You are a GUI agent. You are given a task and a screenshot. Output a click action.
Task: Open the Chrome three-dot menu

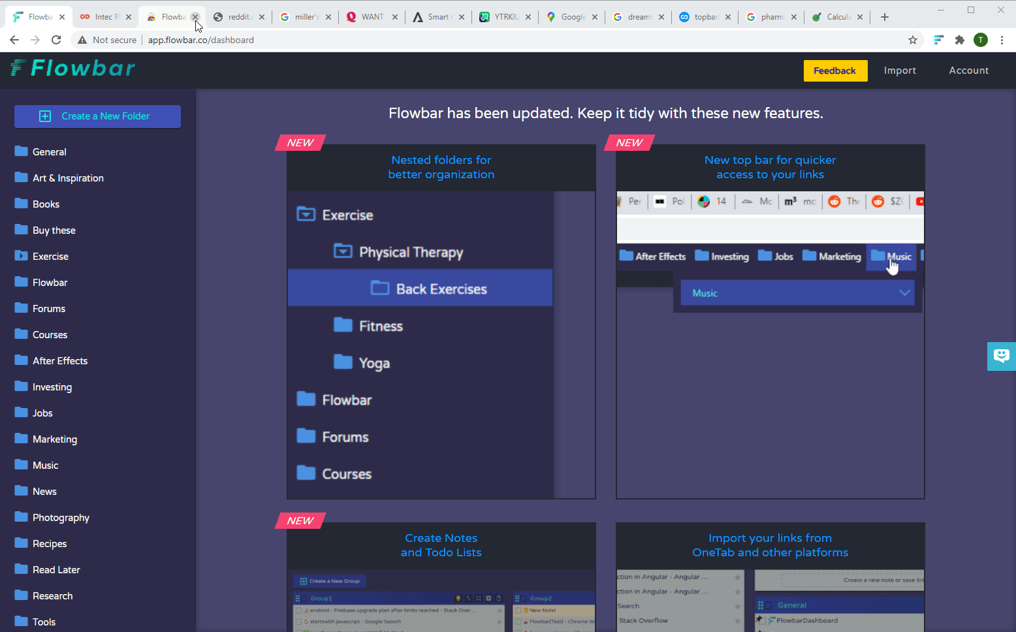(1002, 40)
